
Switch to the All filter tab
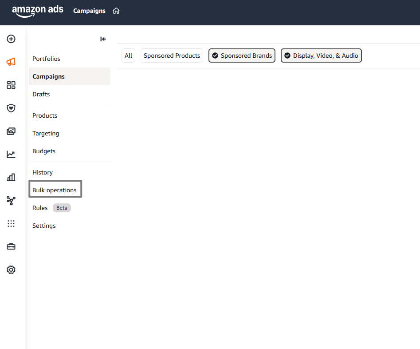click(x=128, y=56)
